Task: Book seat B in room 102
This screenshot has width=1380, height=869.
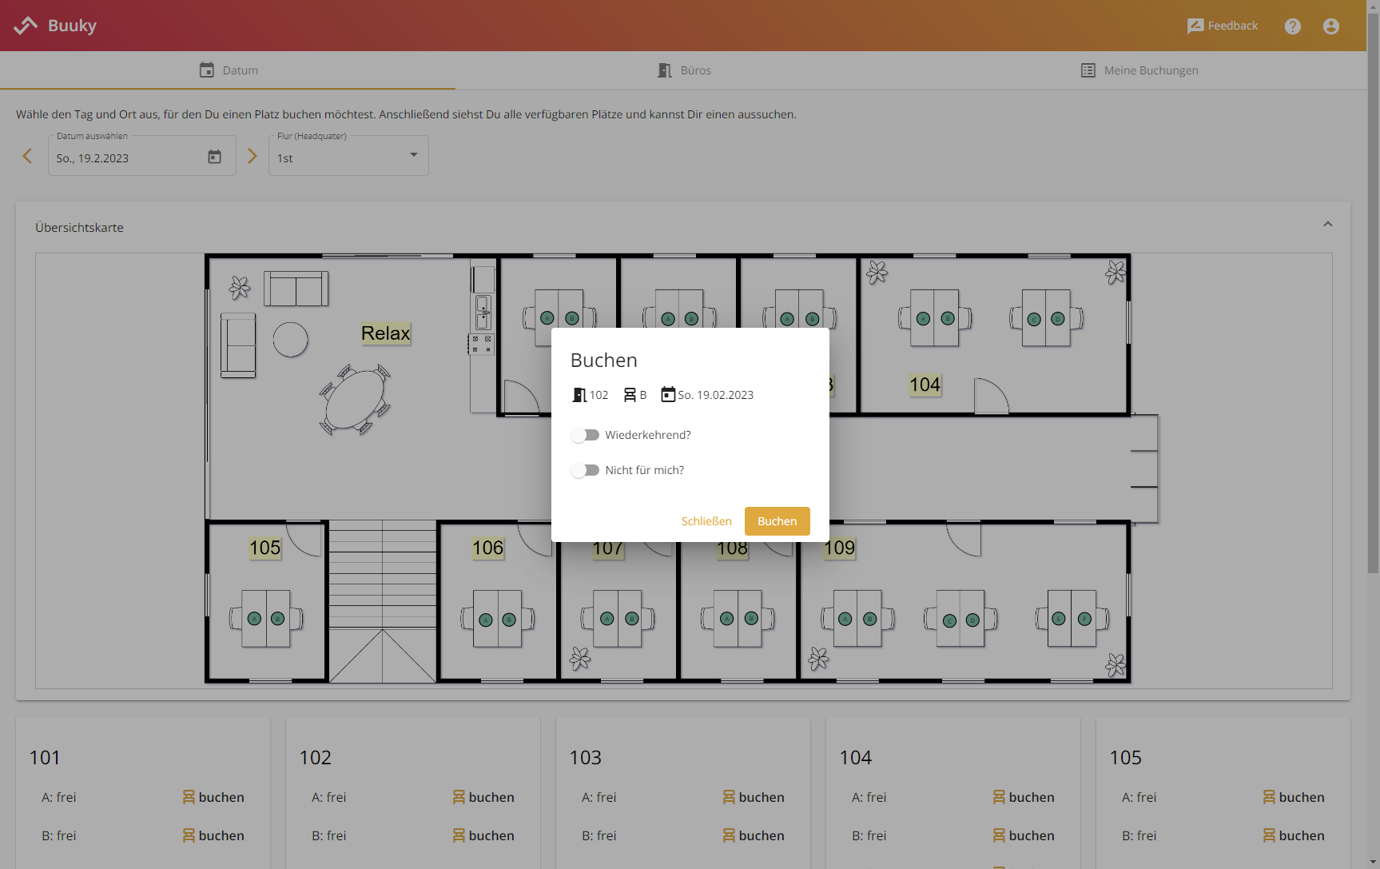Action: coord(483,835)
